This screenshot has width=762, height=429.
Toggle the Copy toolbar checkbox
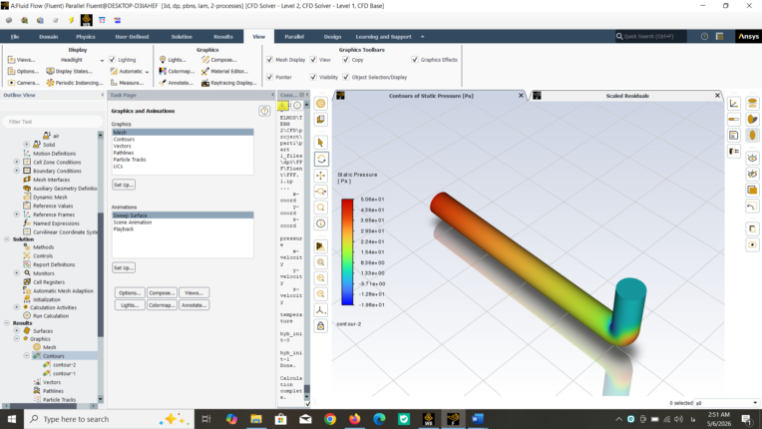coord(345,60)
